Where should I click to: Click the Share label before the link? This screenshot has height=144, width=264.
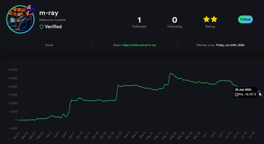[117, 45]
